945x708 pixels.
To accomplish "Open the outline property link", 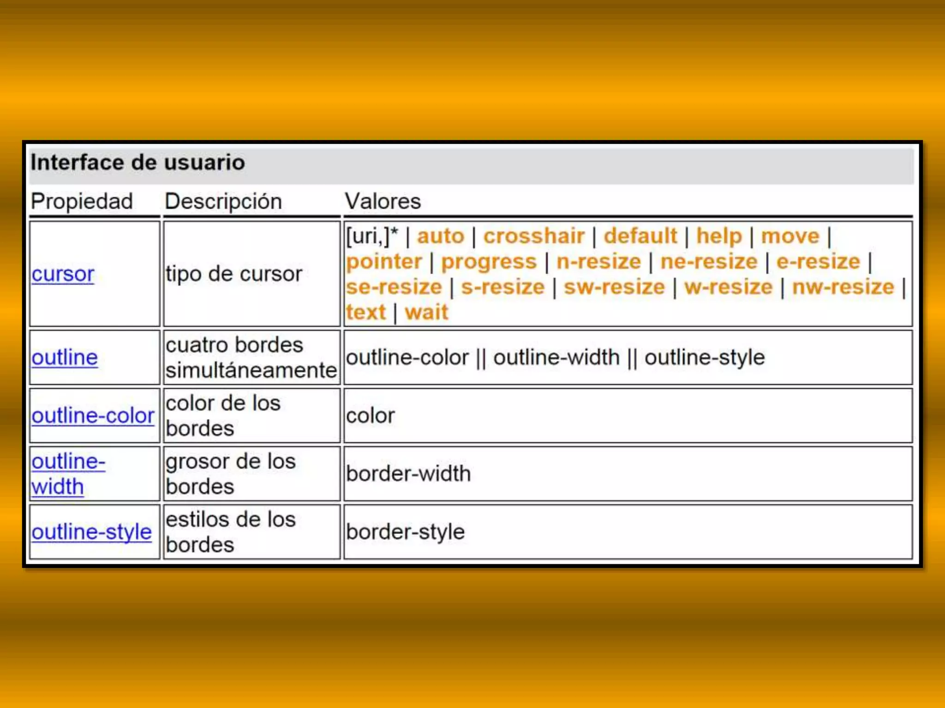I will [x=65, y=358].
